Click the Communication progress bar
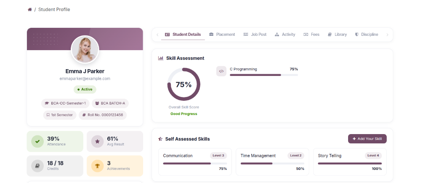Image resolution: width=431 pixels, height=183 pixels. coord(195,164)
